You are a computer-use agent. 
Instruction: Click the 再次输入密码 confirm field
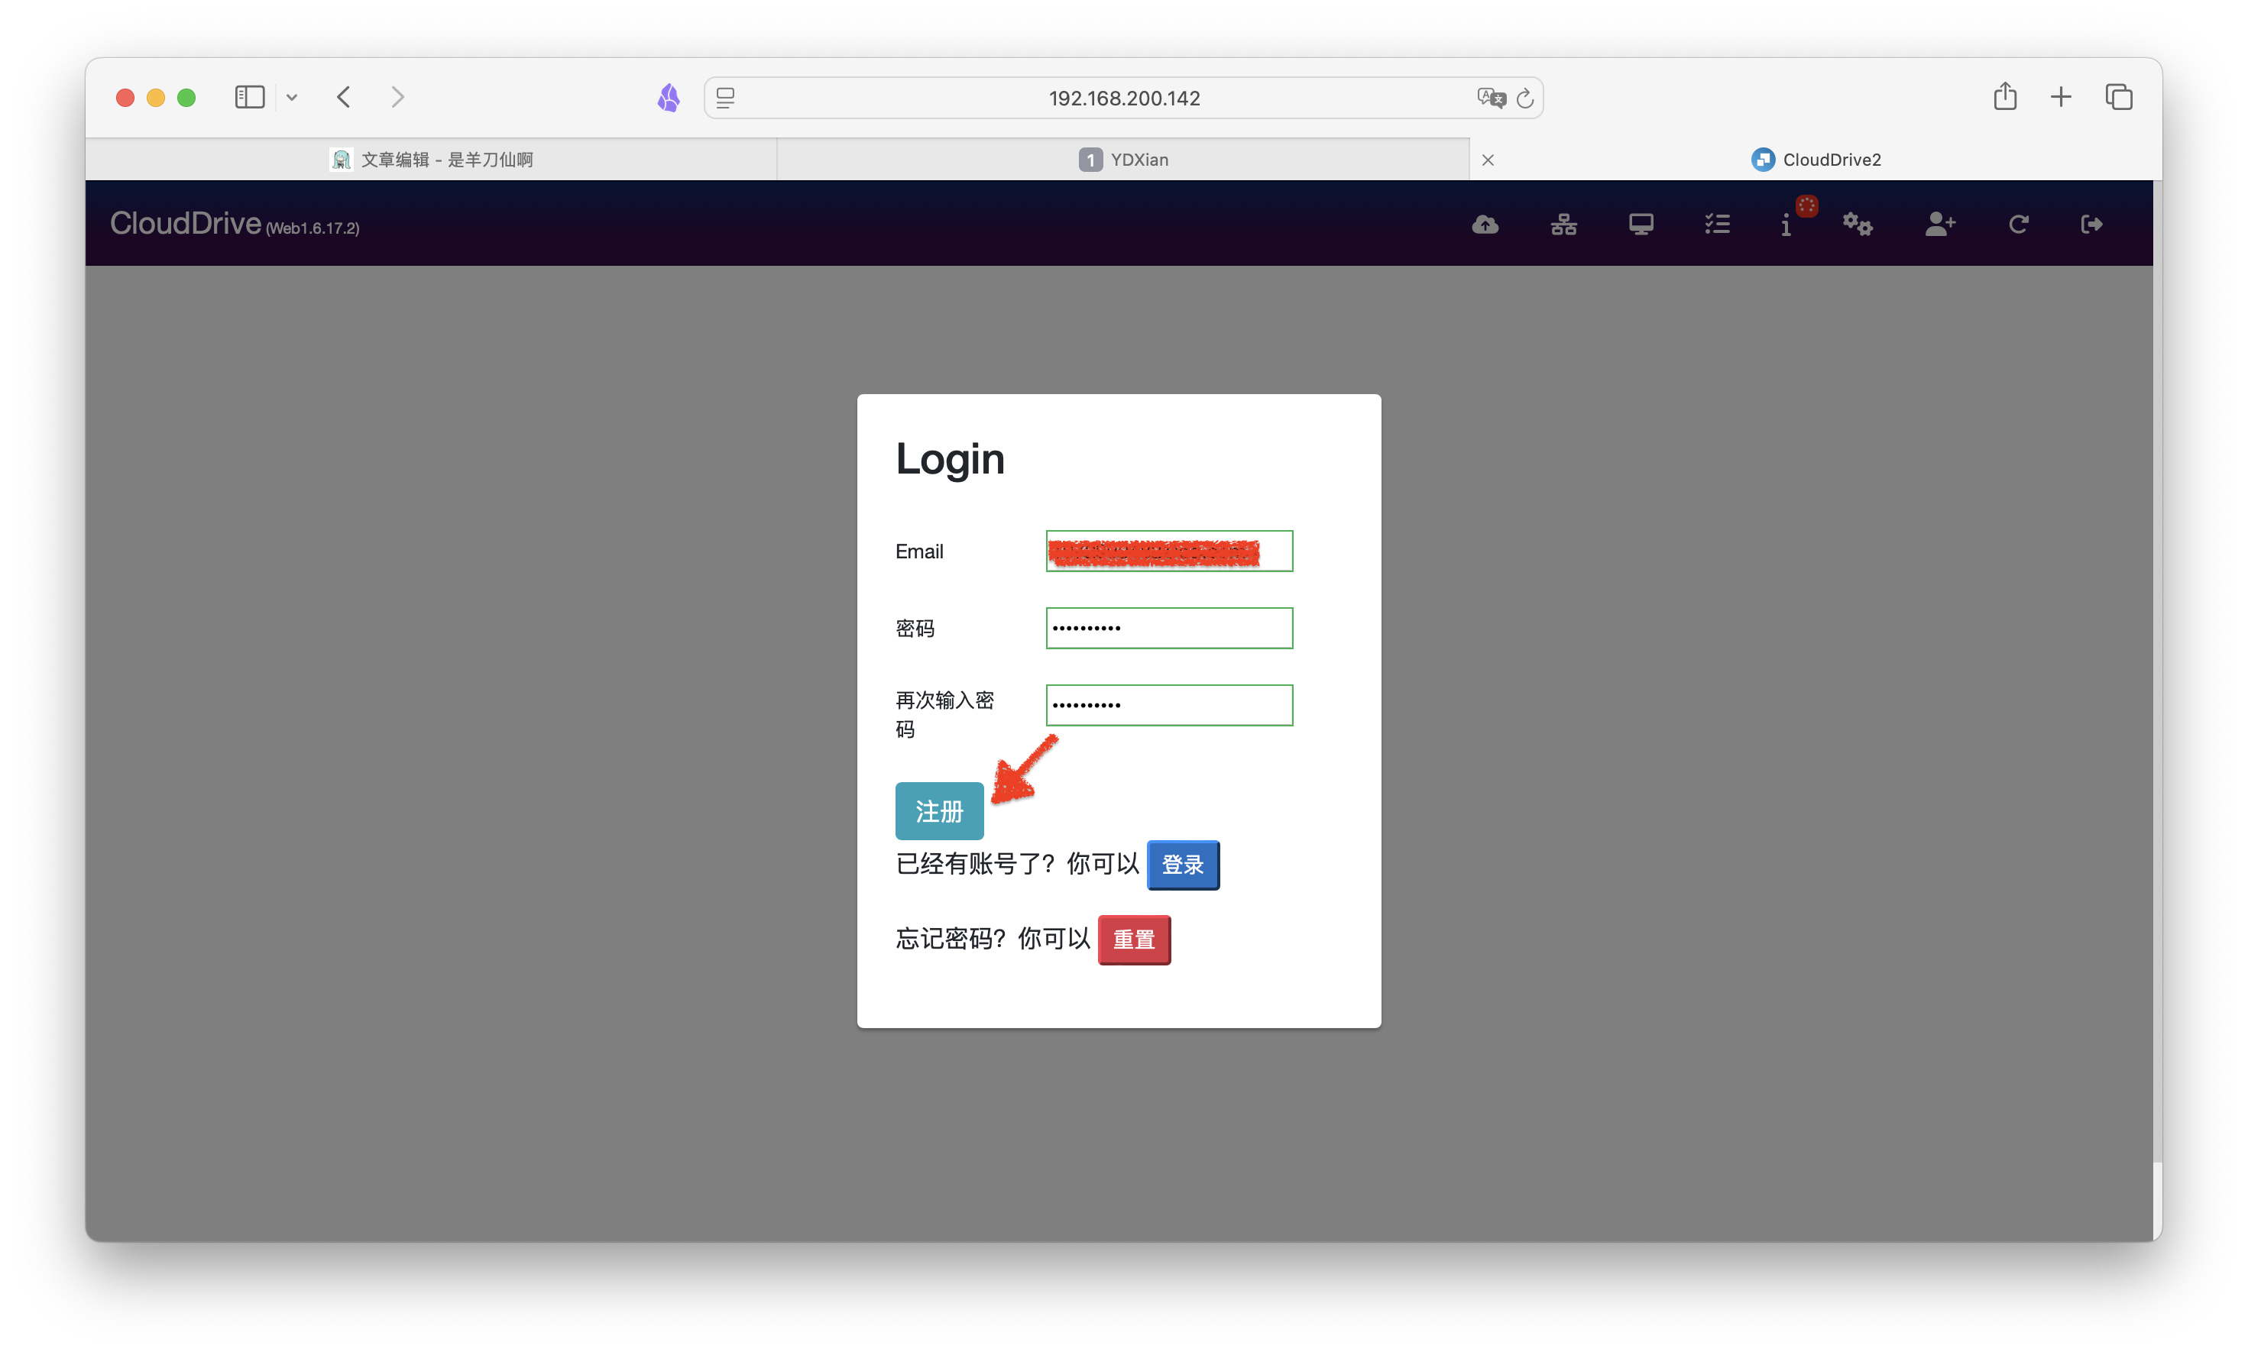click(x=1169, y=705)
